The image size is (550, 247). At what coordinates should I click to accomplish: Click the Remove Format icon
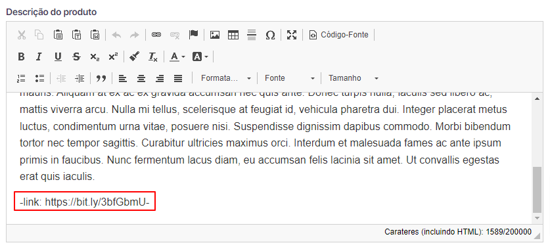tap(153, 56)
